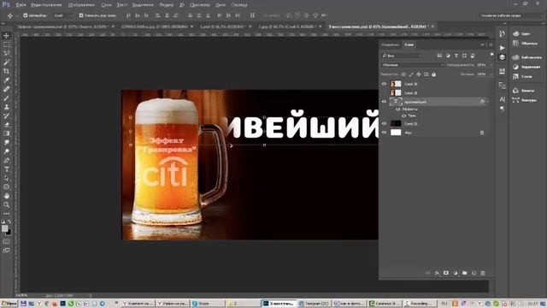Open the Библиотеки libraries panel
The width and height of the screenshot is (547, 308).
(526, 57)
